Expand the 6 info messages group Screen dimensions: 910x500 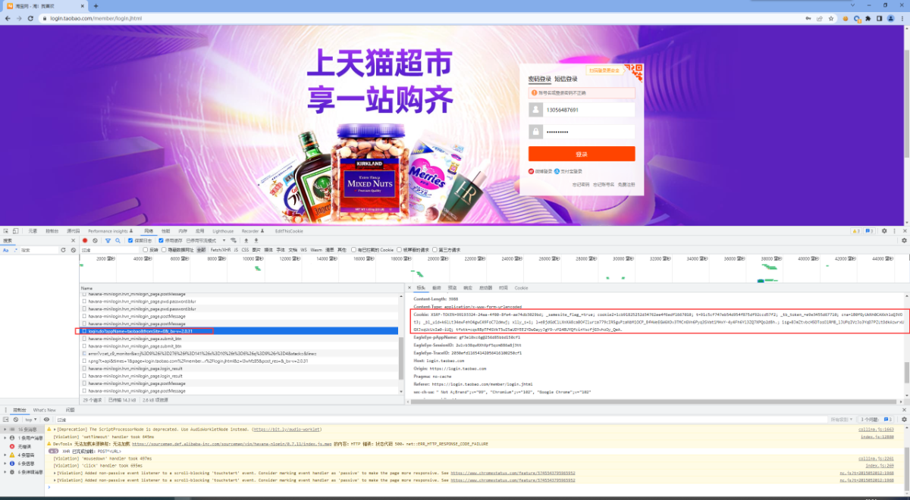click(x=5, y=464)
